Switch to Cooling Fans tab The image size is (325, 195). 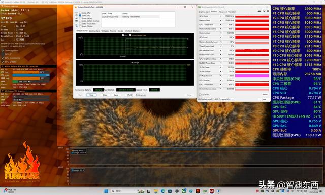coord(94,31)
